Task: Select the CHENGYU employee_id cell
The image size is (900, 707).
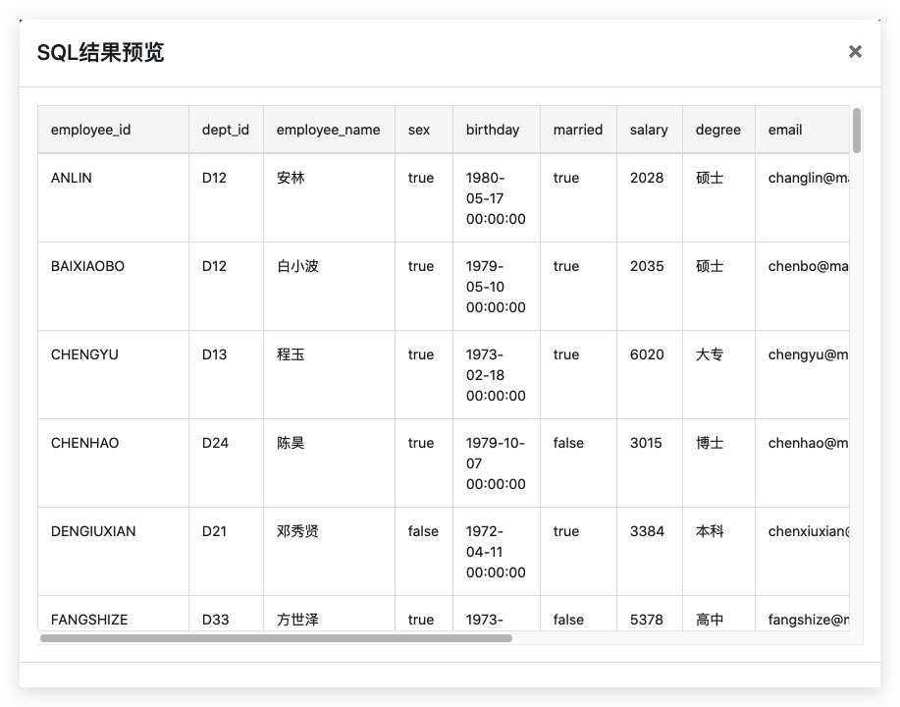Action: click(113, 375)
